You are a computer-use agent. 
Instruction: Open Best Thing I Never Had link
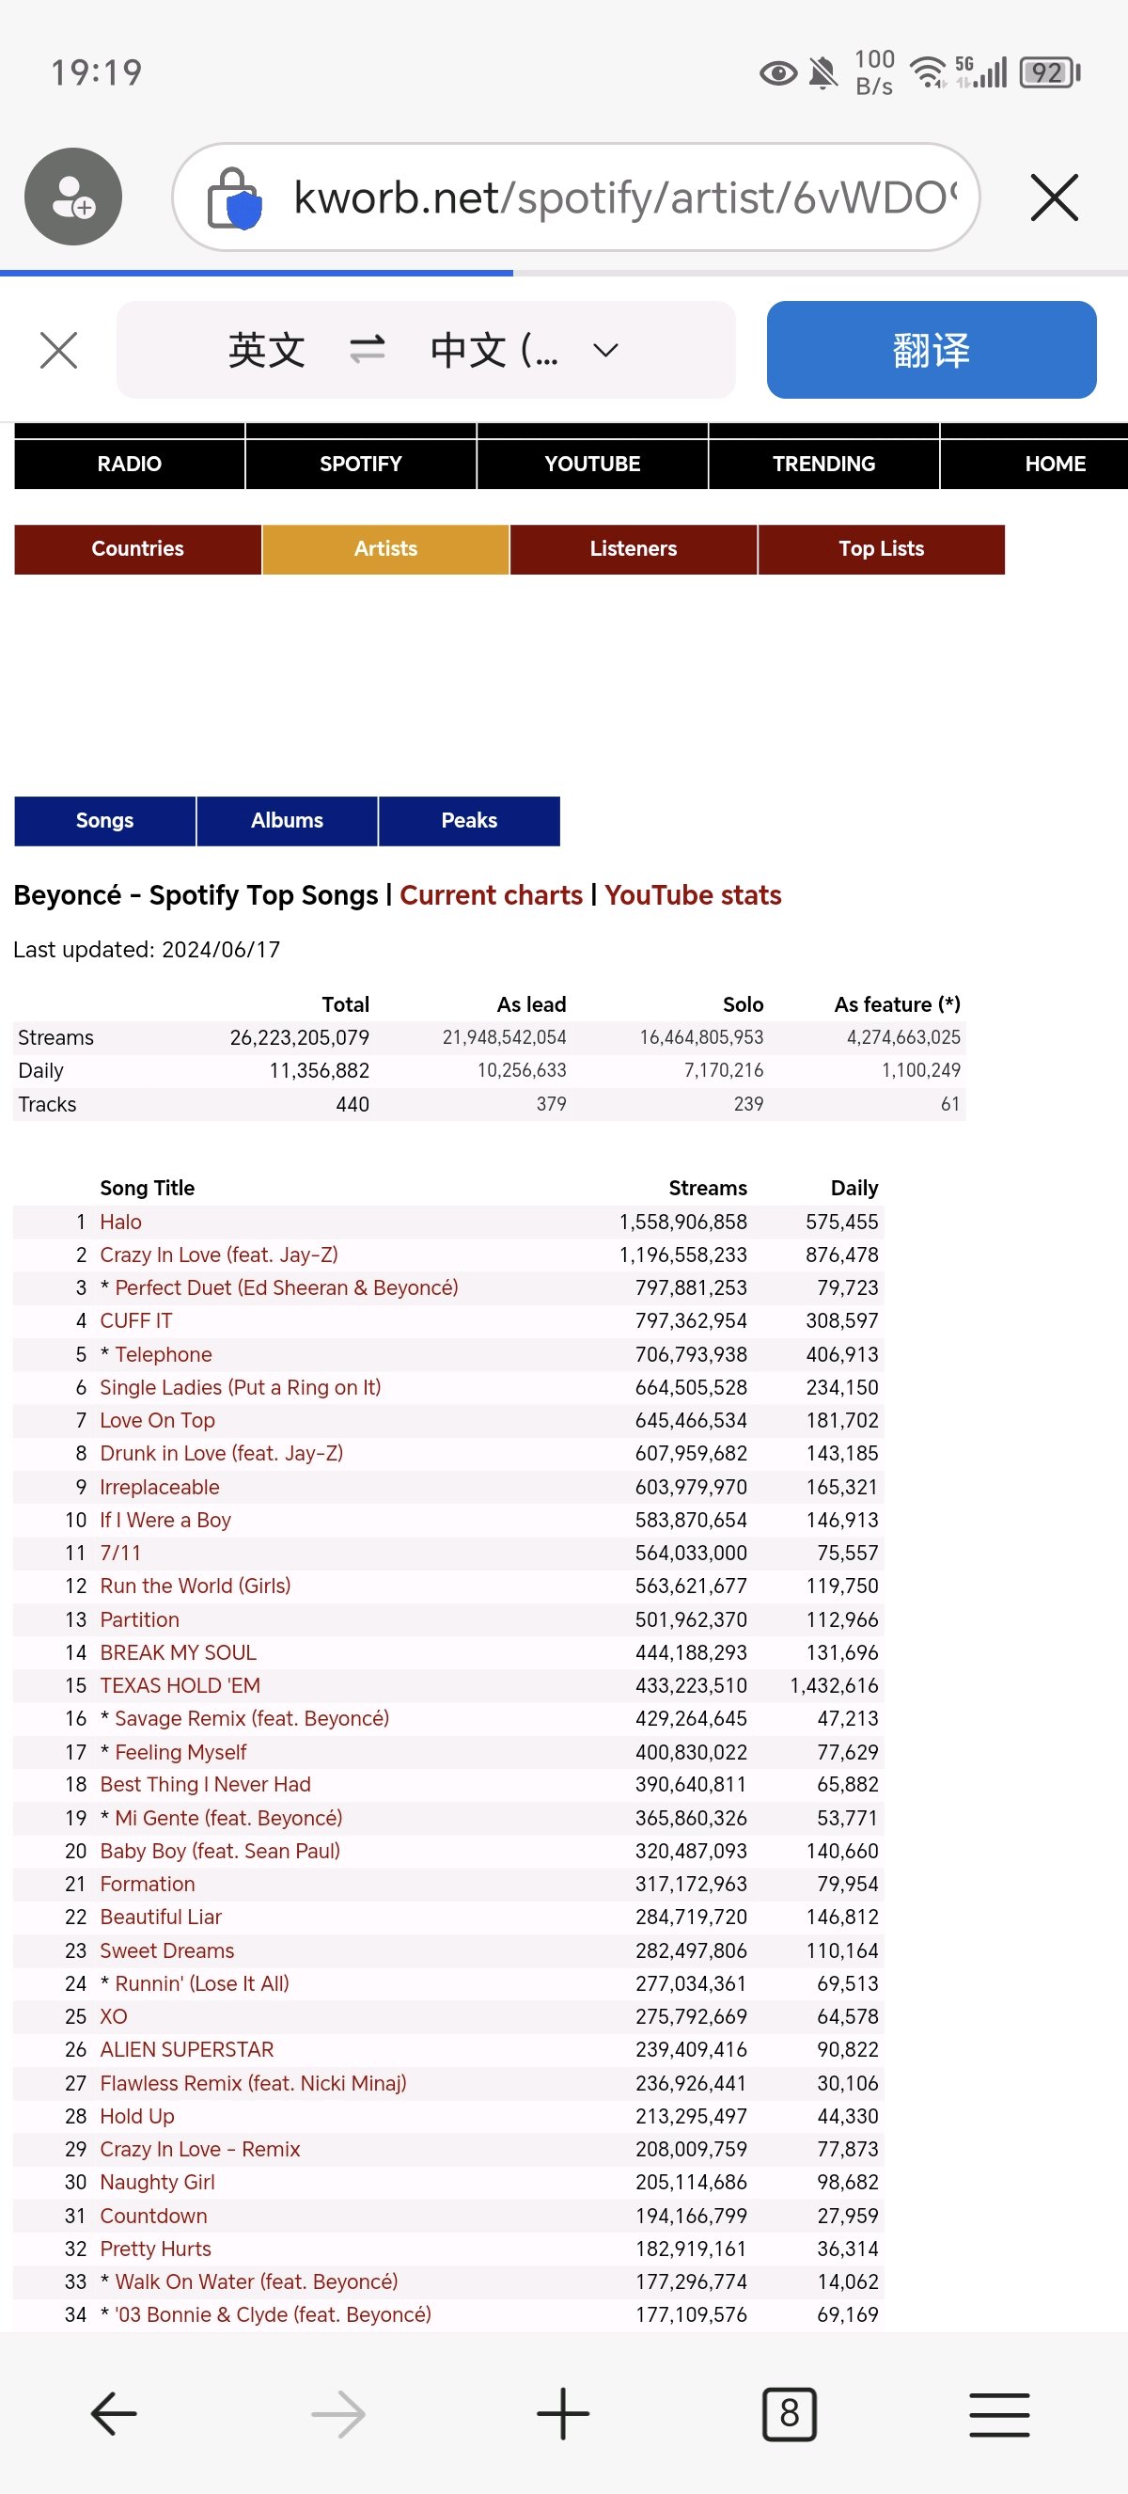pyautogui.click(x=206, y=1784)
